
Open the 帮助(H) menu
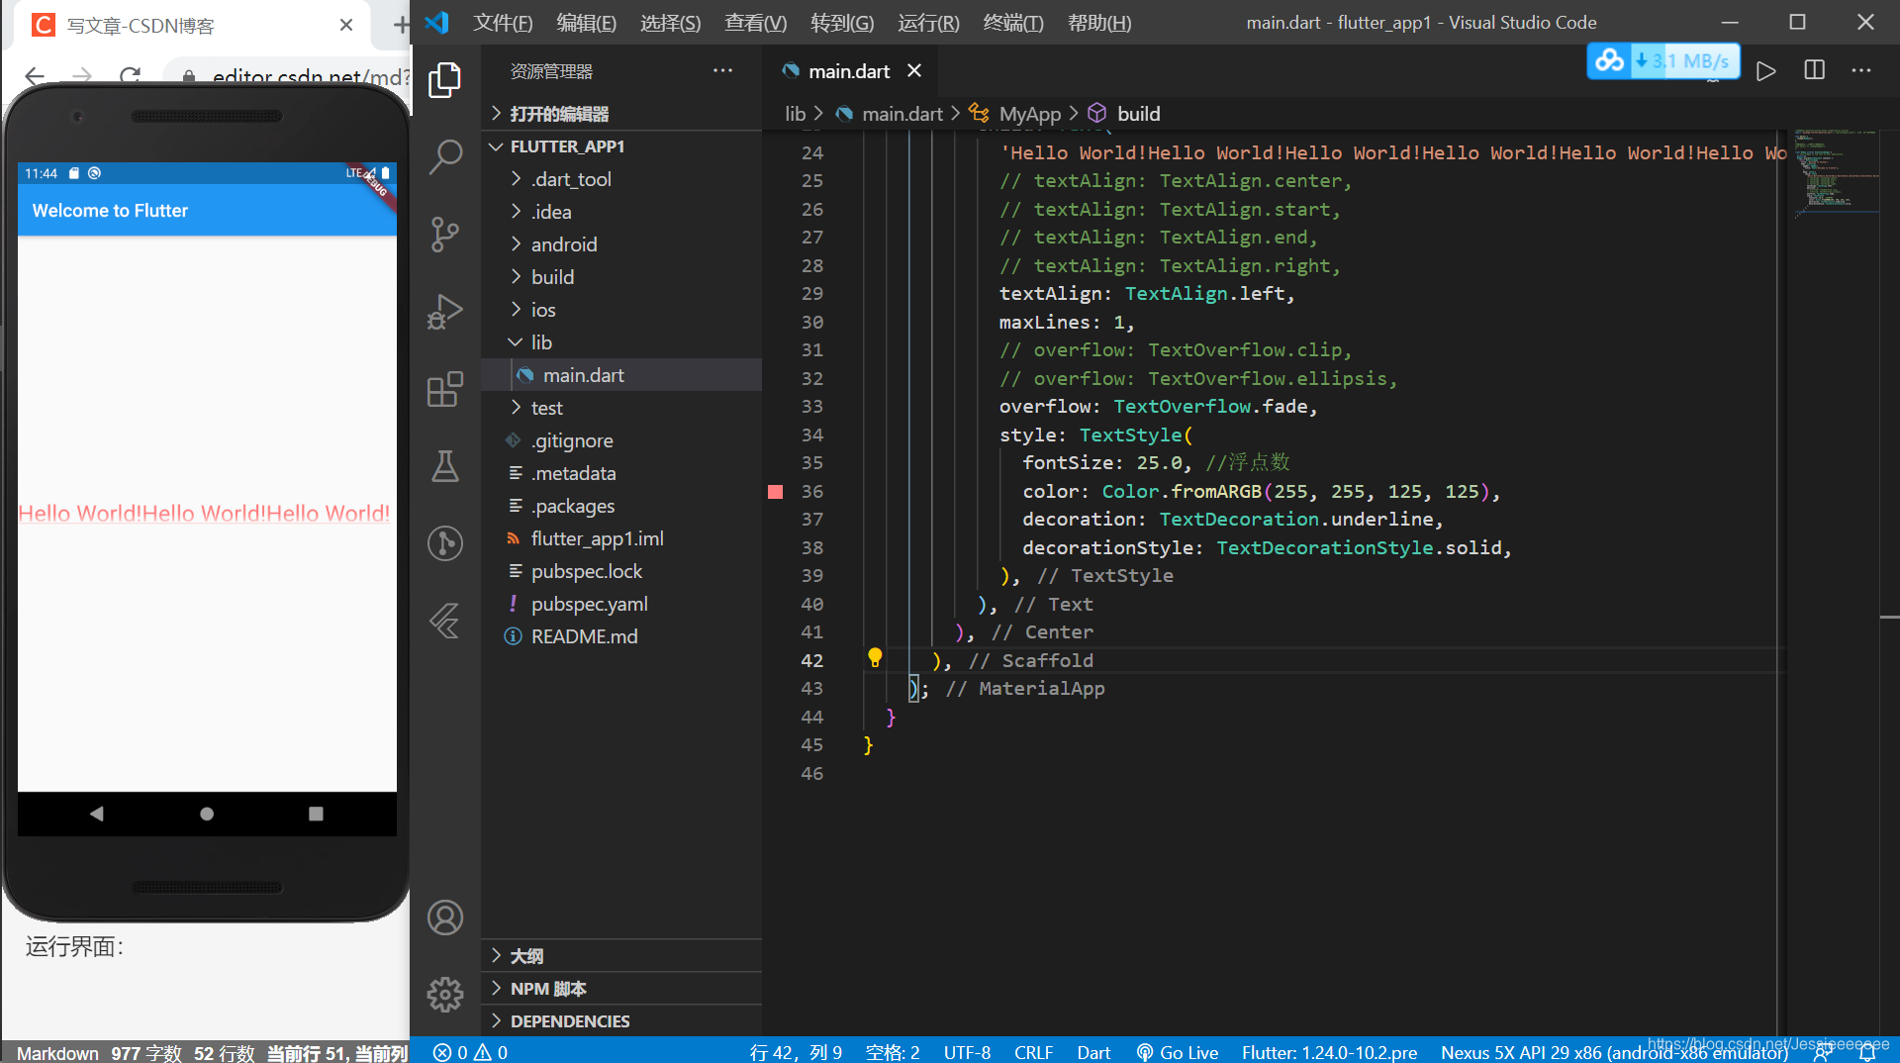point(1099,23)
